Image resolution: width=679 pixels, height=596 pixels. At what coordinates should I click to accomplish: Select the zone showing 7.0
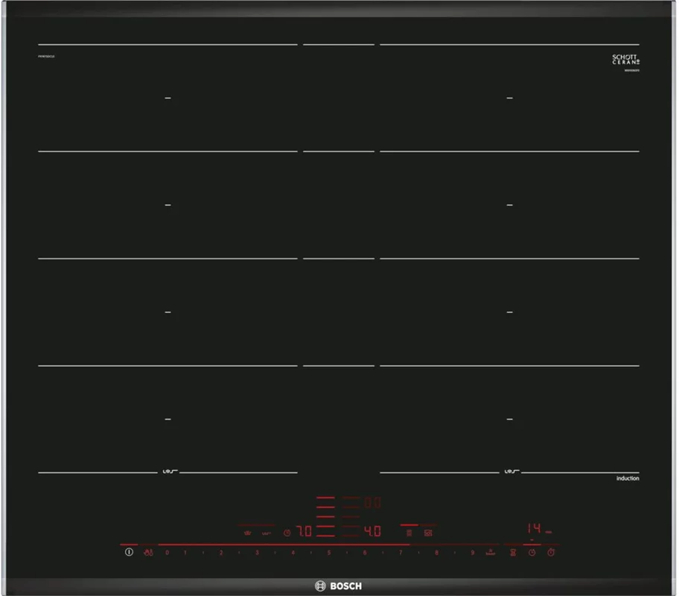coord(304,532)
